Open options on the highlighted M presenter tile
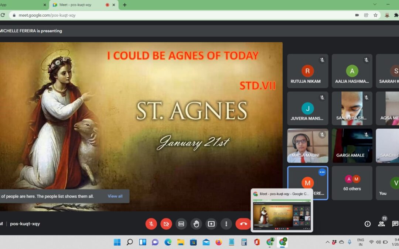The image size is (399, 249). pyautogui.click(x=322, y=172)
